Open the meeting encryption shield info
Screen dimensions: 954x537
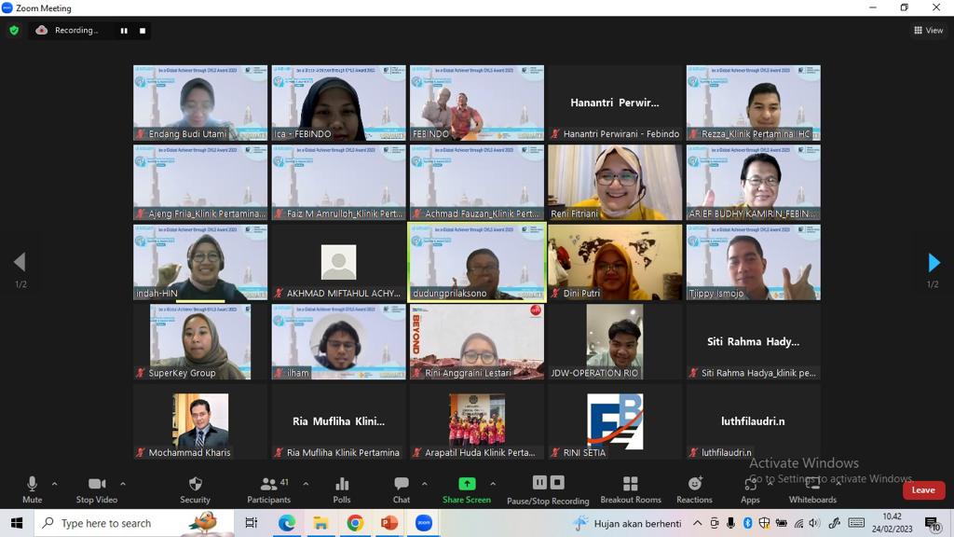(x=14, y=31)
